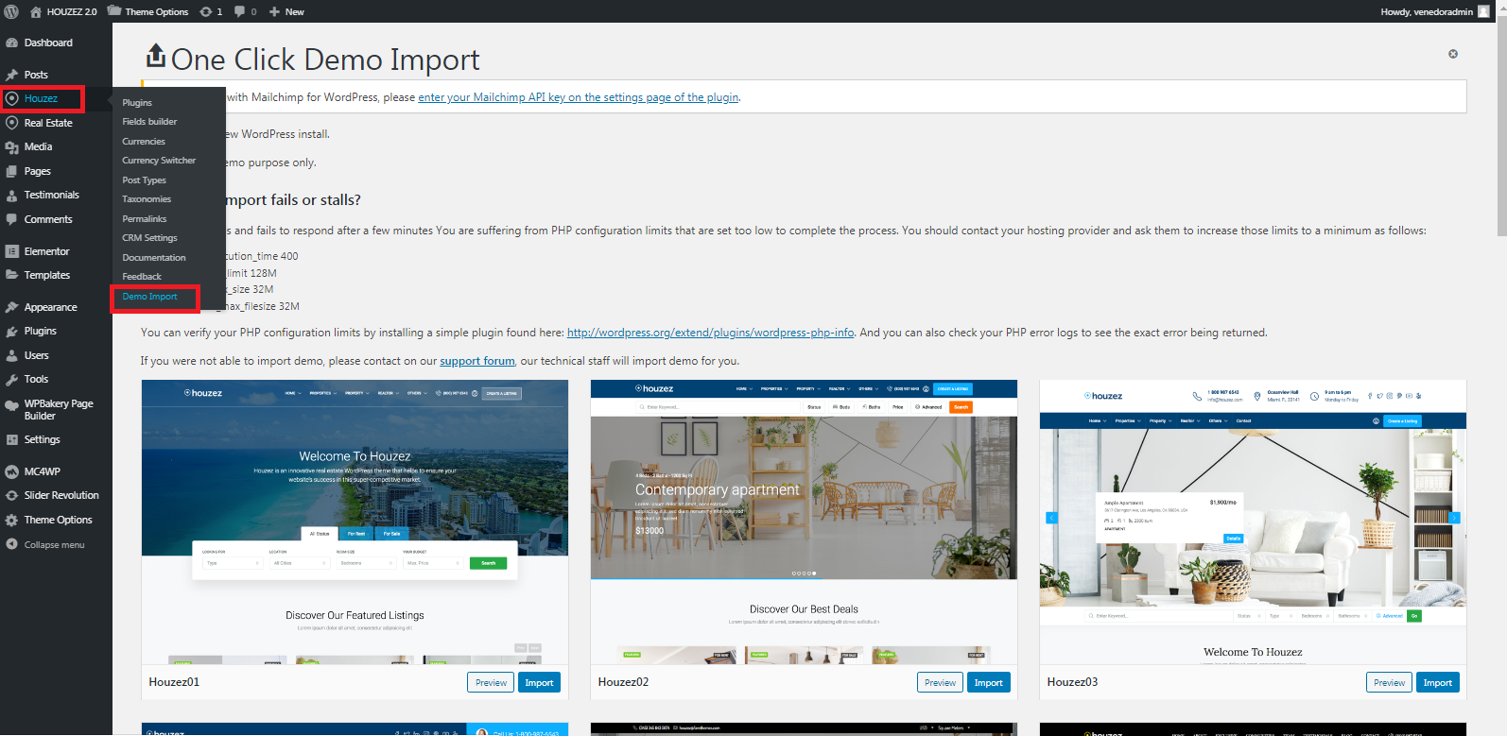Preview the Houzez01 demo

pyautogui.click(x=491, y=682)
